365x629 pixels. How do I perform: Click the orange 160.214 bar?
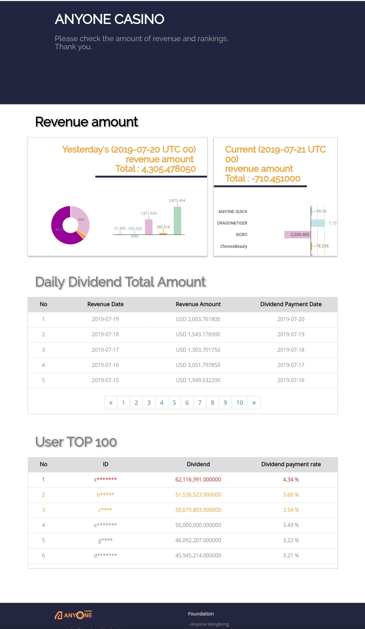163,234
